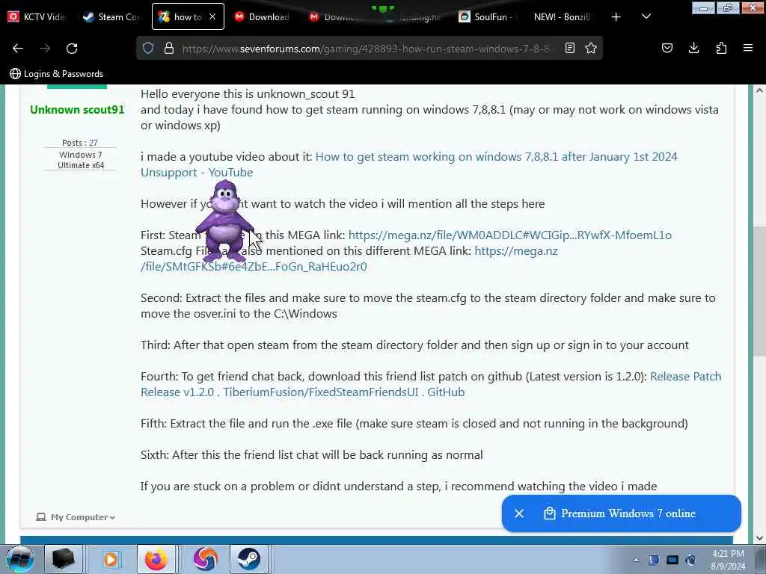Open the Steam.cfg MEGA link
The height and width of the screenshot is (574, 766).
[x=349, y=259]
